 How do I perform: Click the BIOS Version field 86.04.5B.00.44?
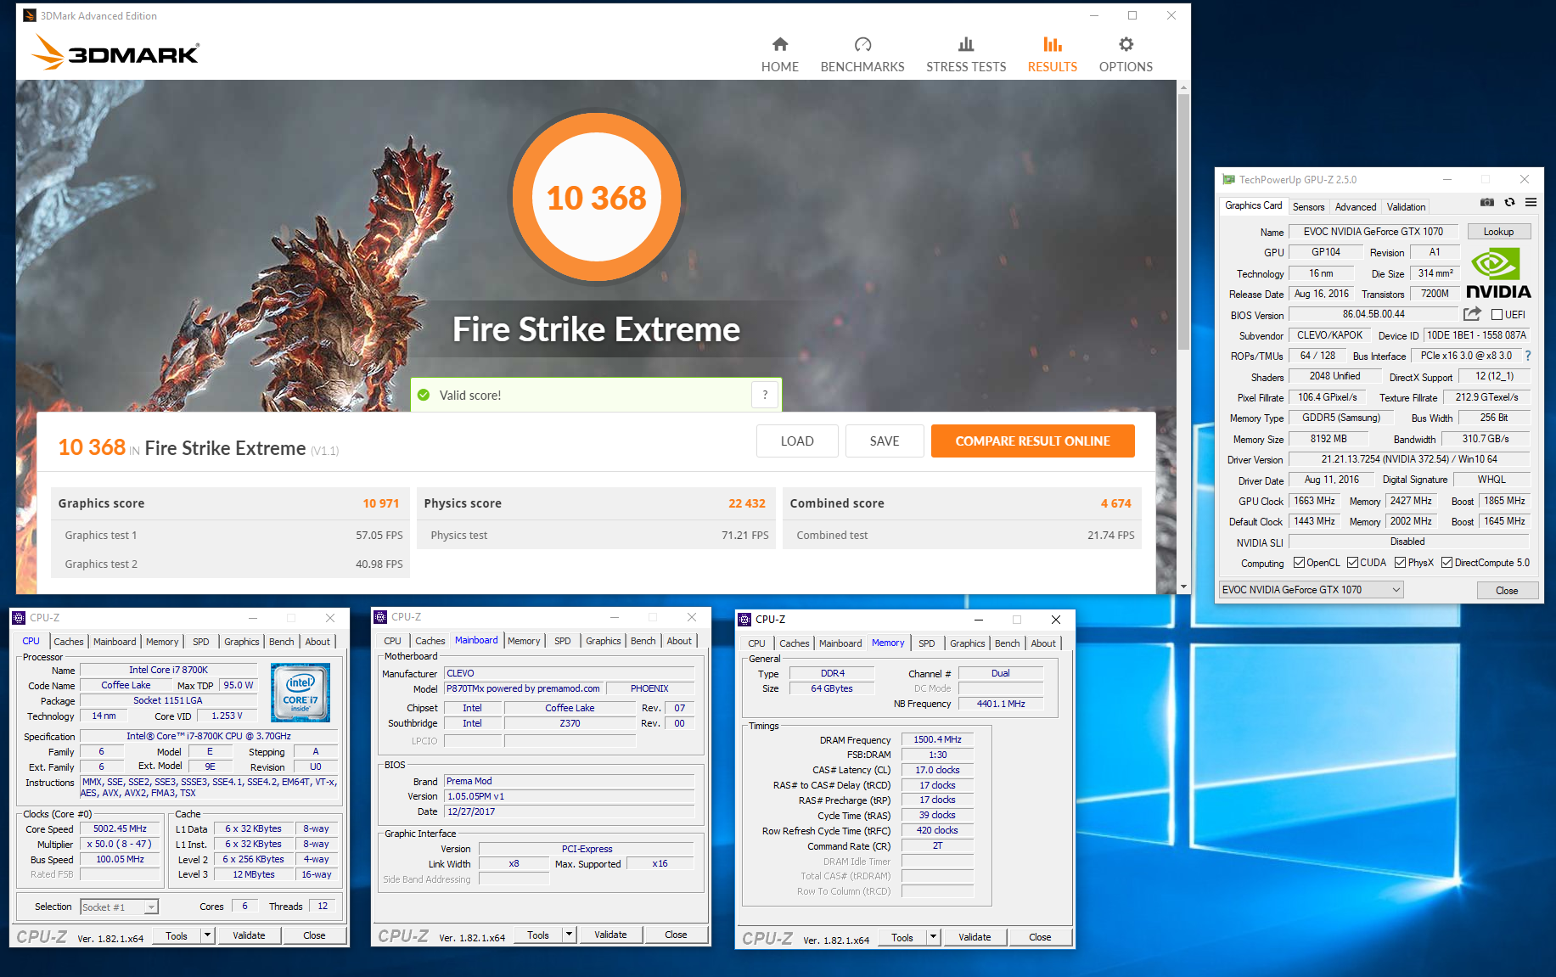click(1373, 314)
